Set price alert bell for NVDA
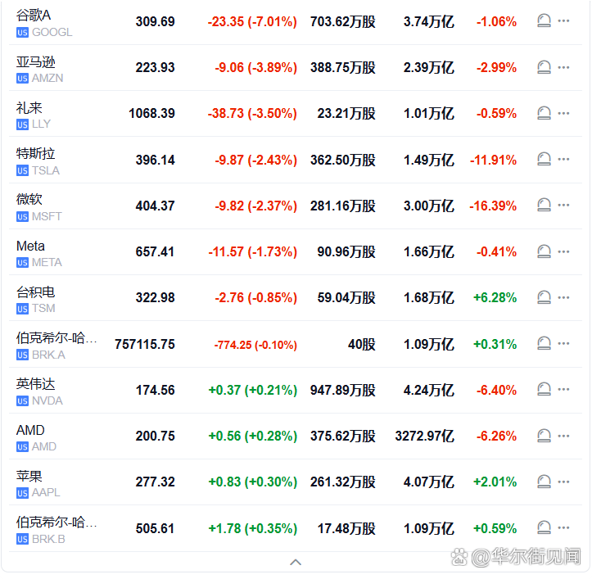 click(x=544, y=389)
